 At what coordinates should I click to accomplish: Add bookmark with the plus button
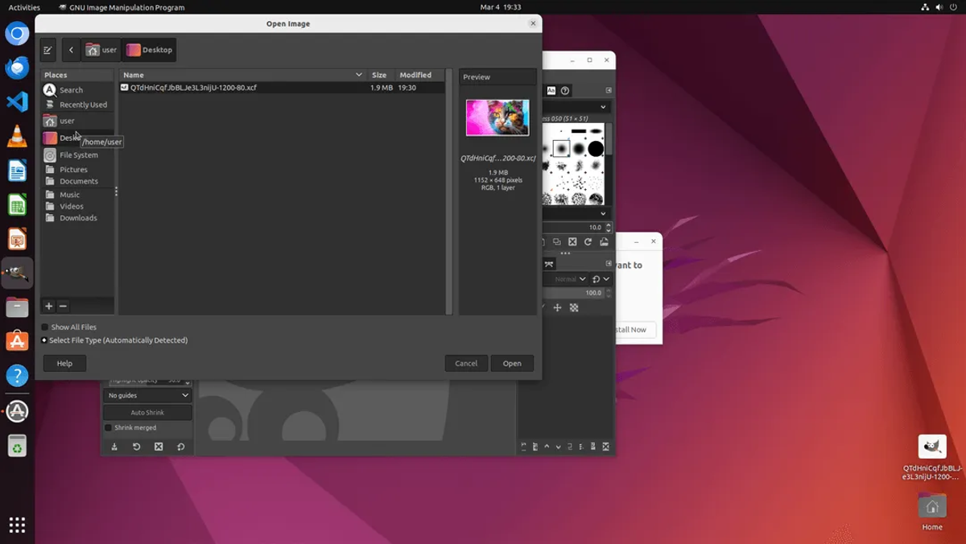tap(48, 306)
